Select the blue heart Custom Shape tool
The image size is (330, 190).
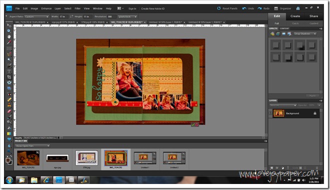[9, 139]
